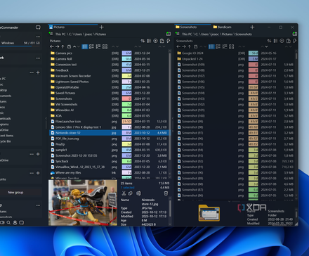The image size is (309, 256).
Task: Open the Camera Roll folder
Action: click(64, 59)
